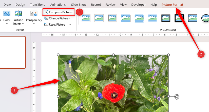Click the Change Picture icon
Screen dimensions: 209x112
(x=46, y=18)
